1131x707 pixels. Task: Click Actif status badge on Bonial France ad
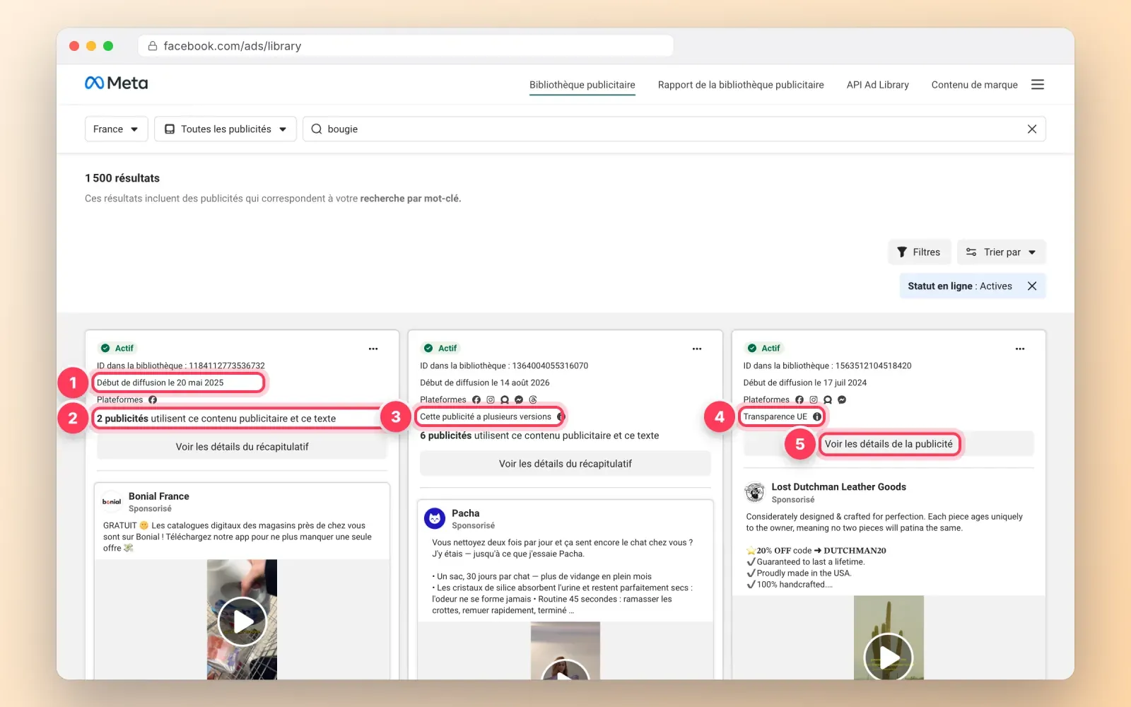(x=117, y=348)
